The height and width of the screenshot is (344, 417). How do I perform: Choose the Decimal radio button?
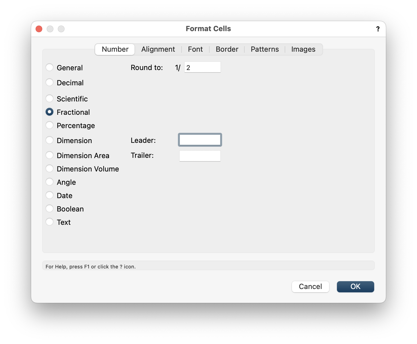coord(49,83)
